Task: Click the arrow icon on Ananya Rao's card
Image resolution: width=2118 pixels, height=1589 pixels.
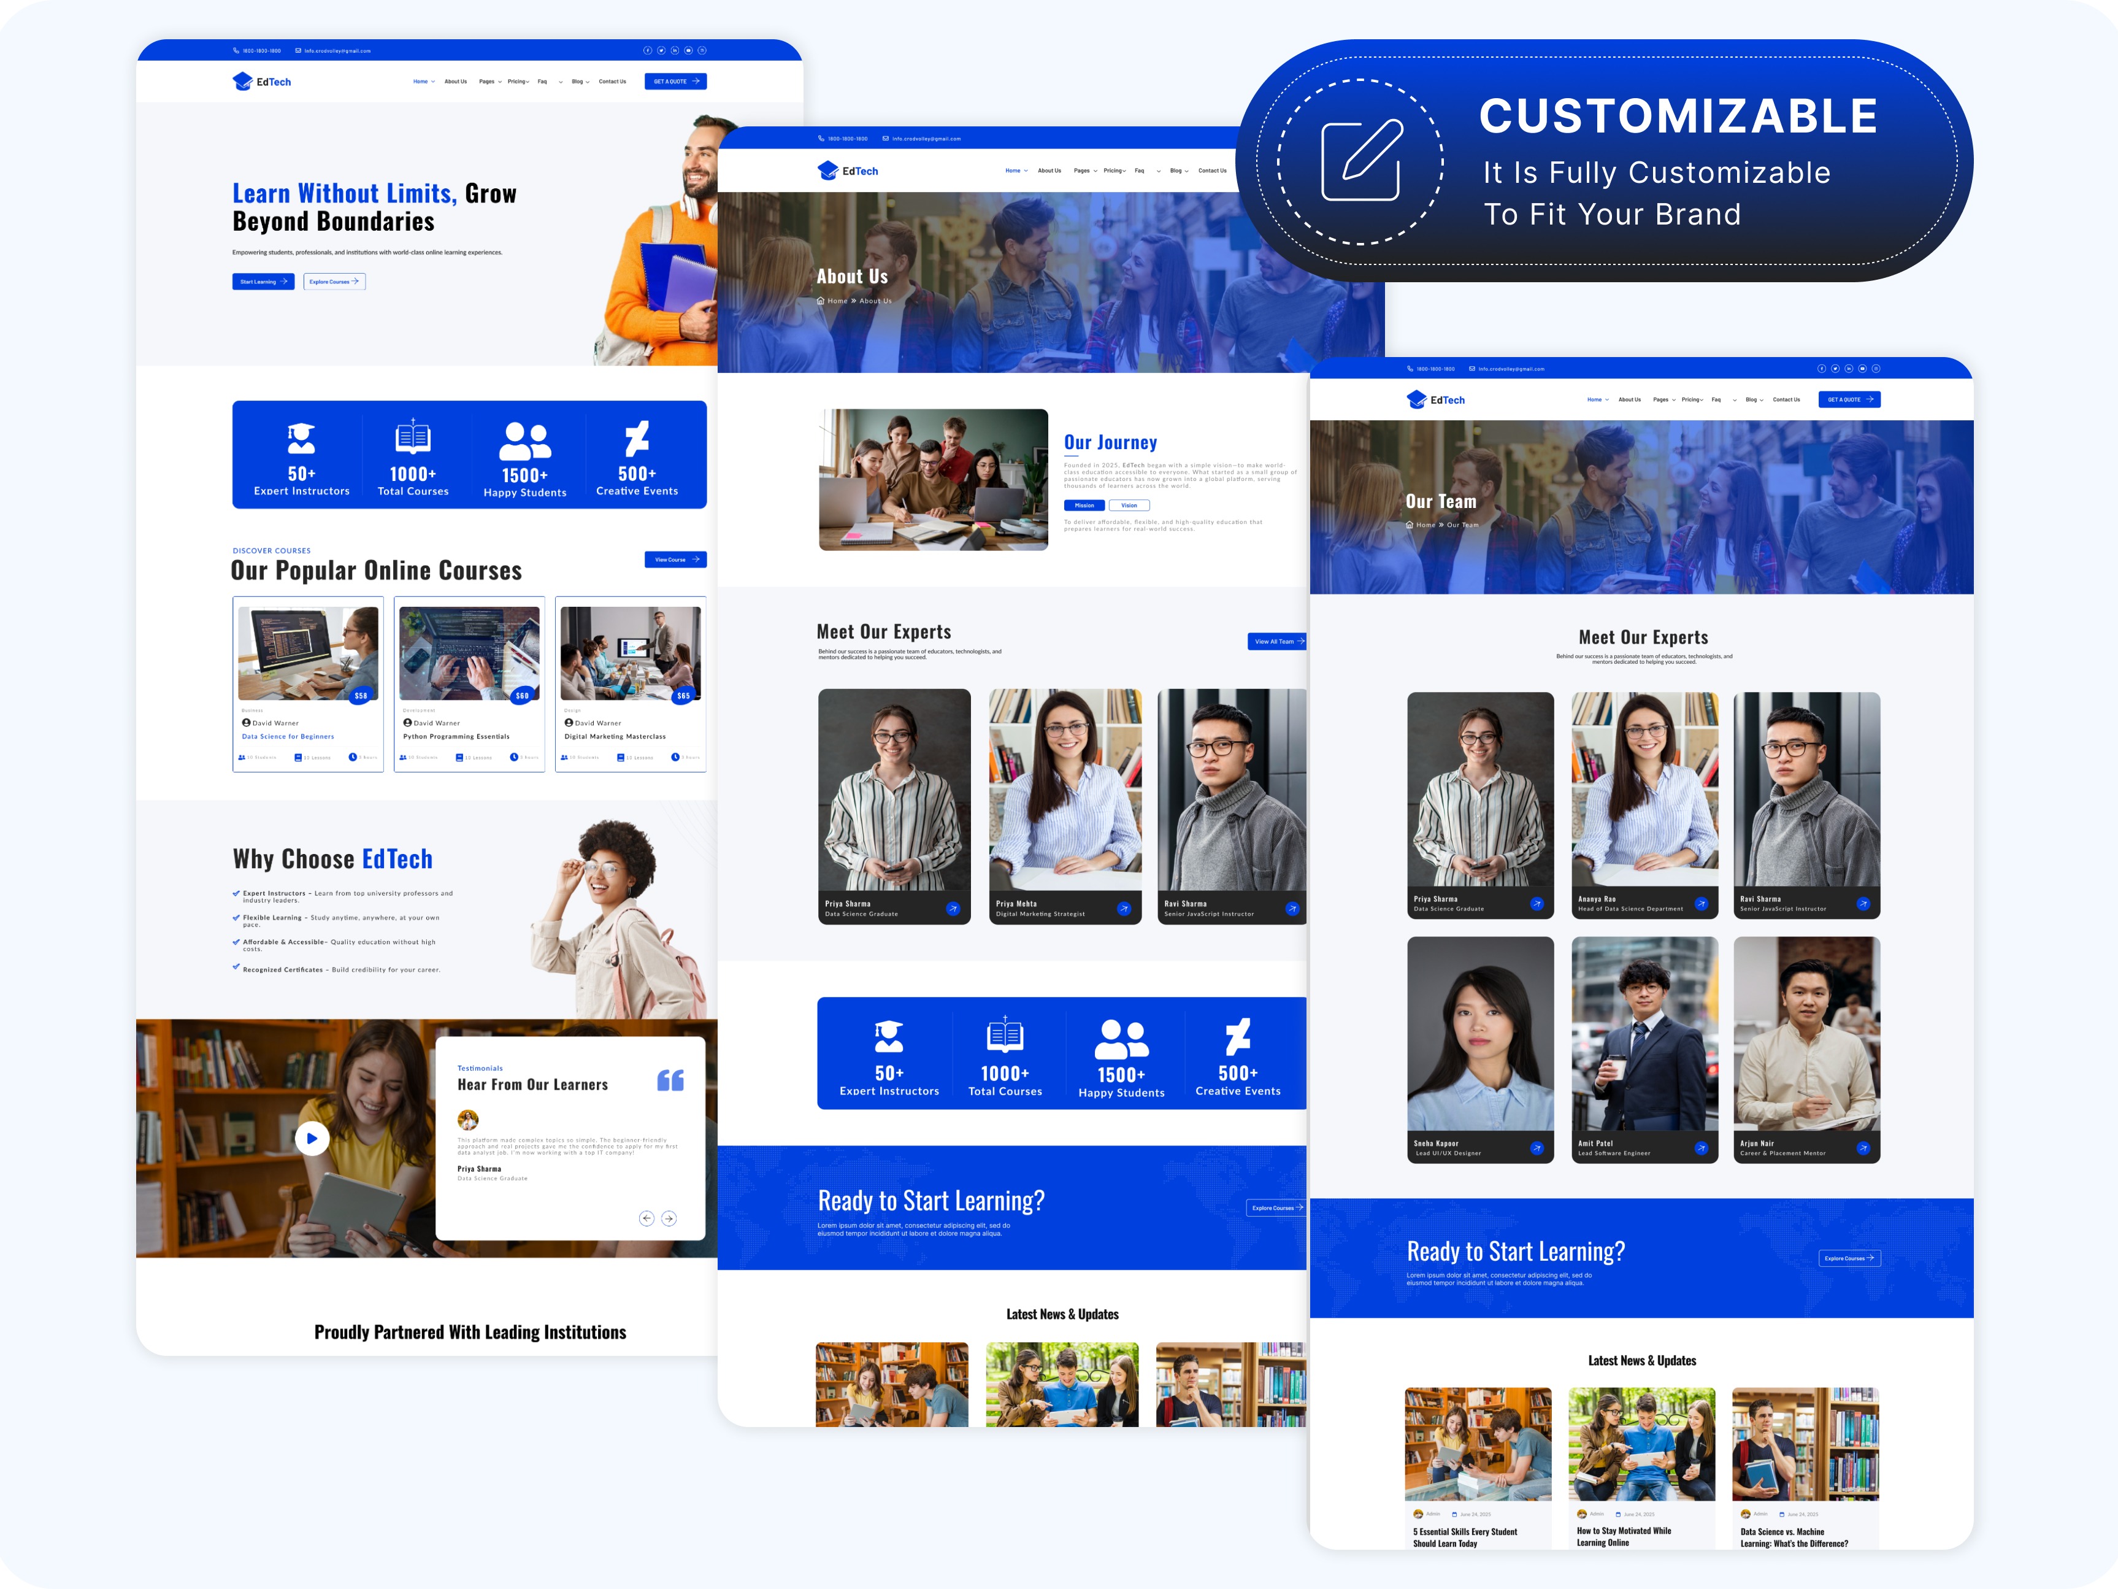Action: point(1702,903)
